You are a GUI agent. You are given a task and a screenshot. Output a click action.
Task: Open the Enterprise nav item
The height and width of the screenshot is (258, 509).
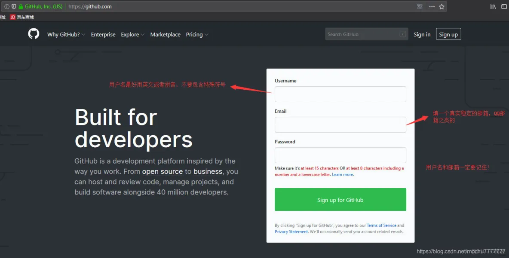(x=103, y=34)
